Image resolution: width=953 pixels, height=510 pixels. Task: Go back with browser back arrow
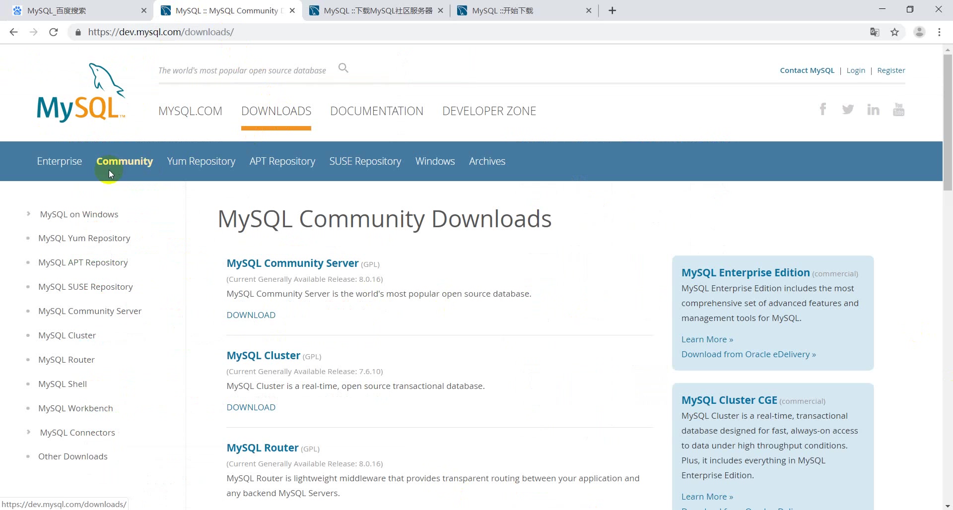(14, 32)
